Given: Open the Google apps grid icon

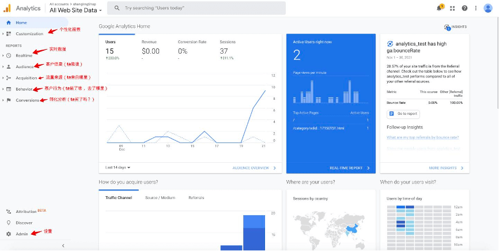Looking at the screenshot, I should coord(452,8).
